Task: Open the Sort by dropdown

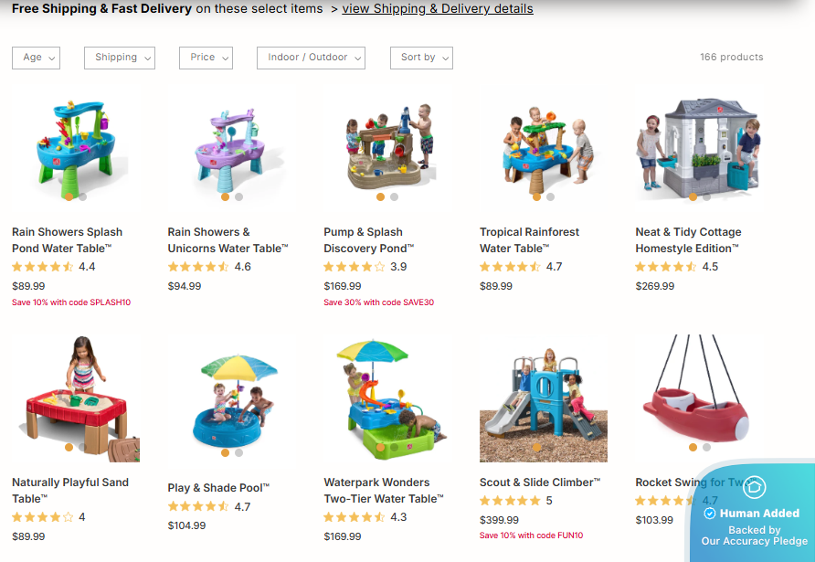Action: [421, 58]
